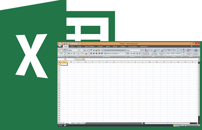Click the insert function fx button
Image resolution: width=202 pixels, height=130 pixels.
click(83, 59)
